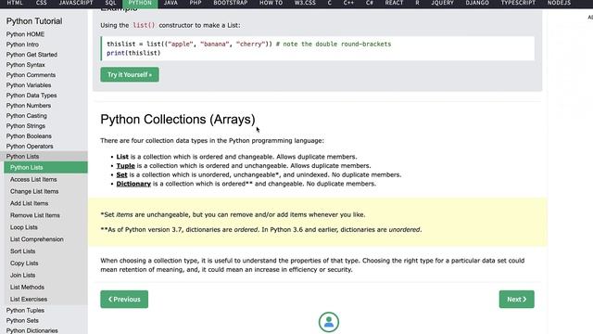Open Python Casting in sidebar
Image resolution: width=593 pixels, height=334 pixels.
(x=27, y=116)
